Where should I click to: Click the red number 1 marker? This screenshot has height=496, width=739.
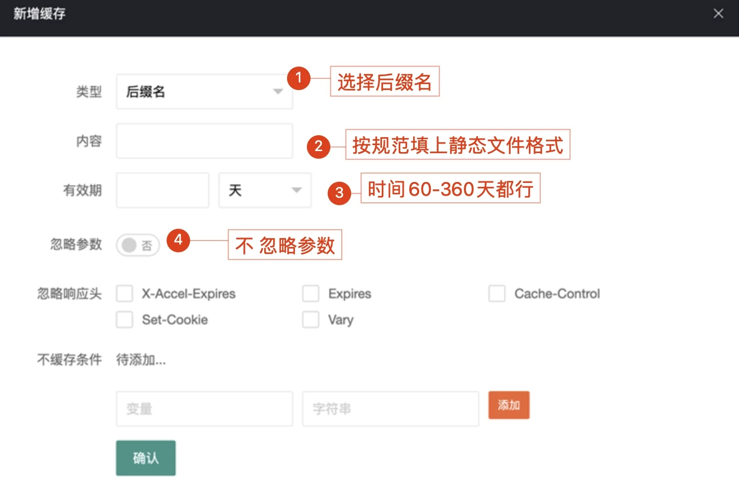pos(298,78)
